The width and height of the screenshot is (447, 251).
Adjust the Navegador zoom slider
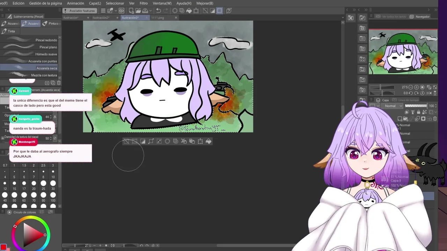(x=382, y=87)
